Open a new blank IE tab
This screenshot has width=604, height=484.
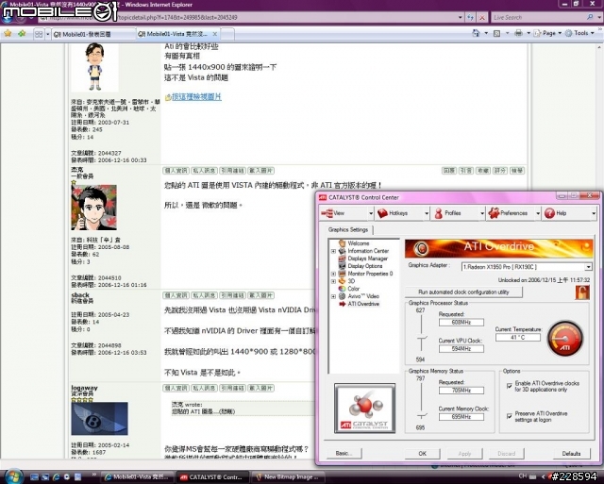[x=226, y=34]
